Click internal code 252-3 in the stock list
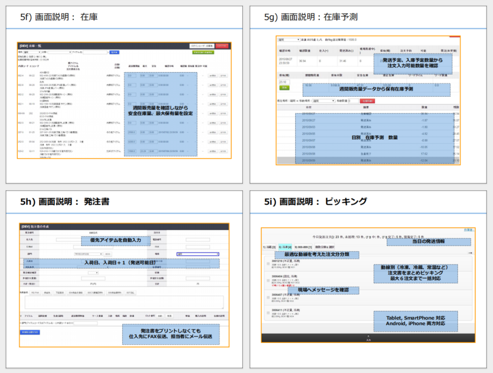493x373 pixels. click(x=21, y=142)
